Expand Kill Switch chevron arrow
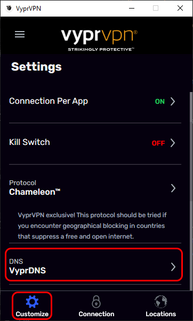 coord(173,143)
